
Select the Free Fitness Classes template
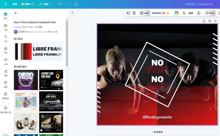click(x=26, y=101)
